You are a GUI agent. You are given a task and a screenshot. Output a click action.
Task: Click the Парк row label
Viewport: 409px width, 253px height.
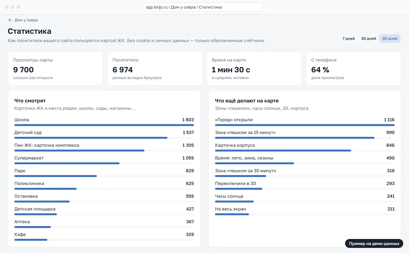click(x=20, y=171)
